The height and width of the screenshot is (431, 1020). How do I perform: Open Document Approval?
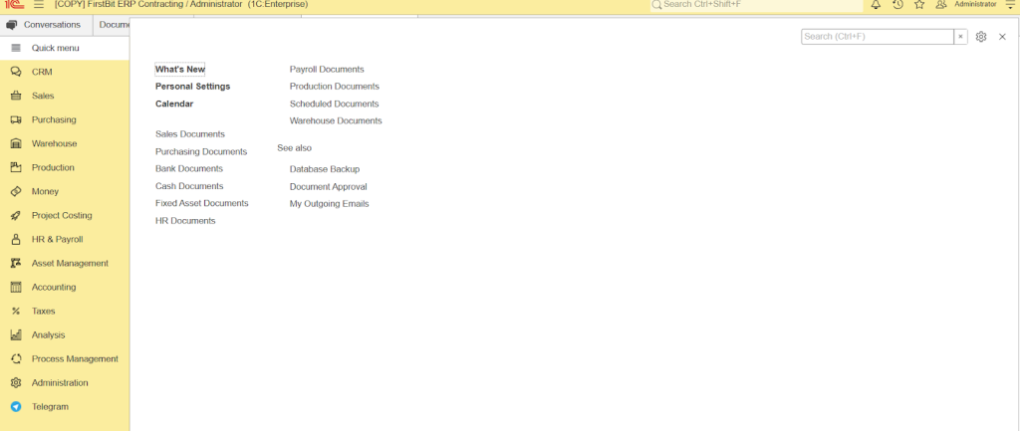point(329,187)
